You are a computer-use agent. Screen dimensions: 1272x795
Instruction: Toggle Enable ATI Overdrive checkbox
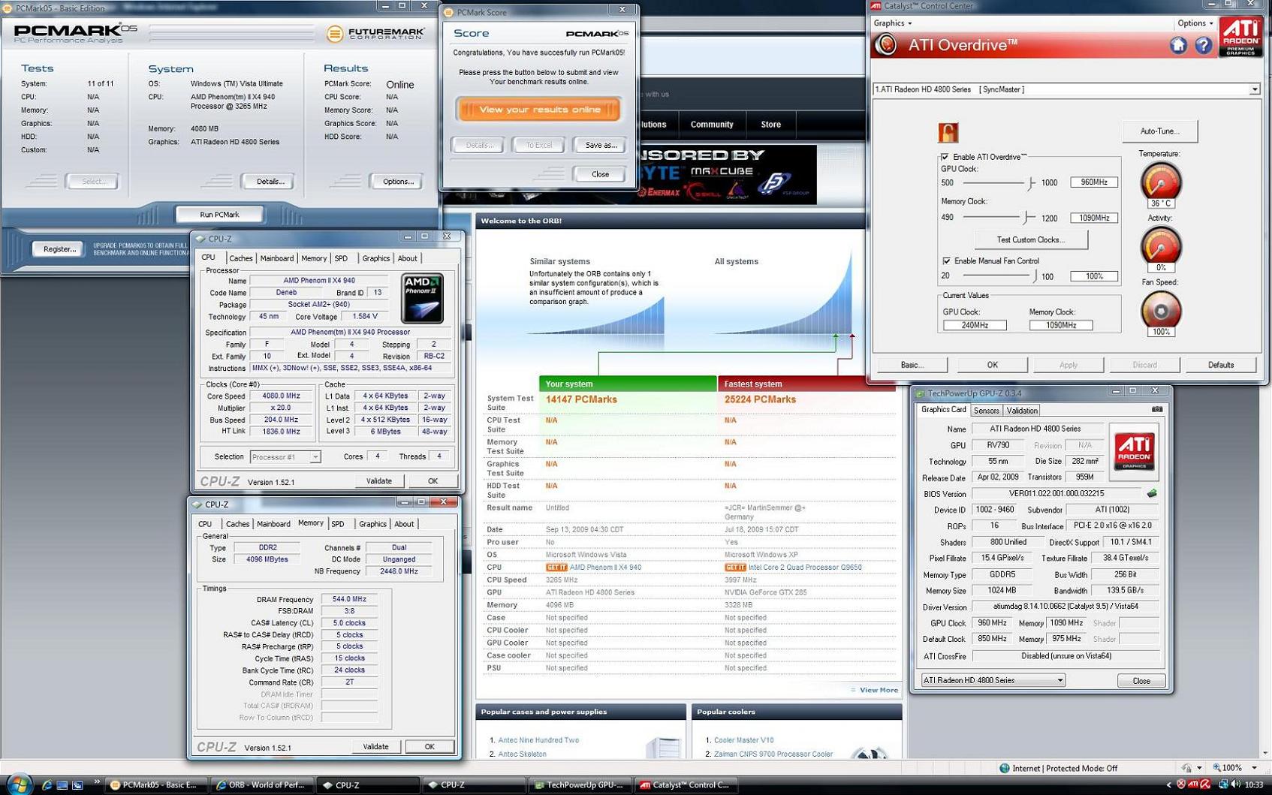pyautogui.click(x=945, y=157)
